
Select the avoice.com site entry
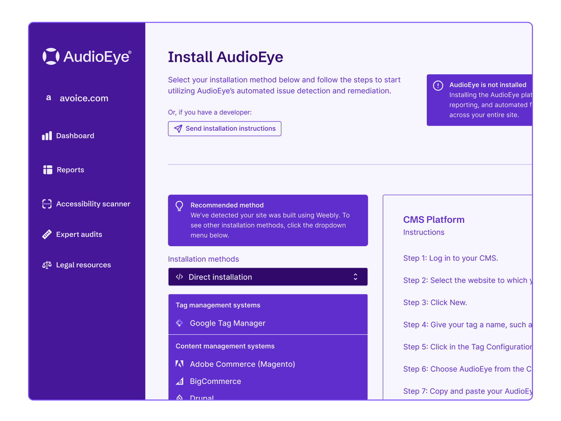click(78, 98)
